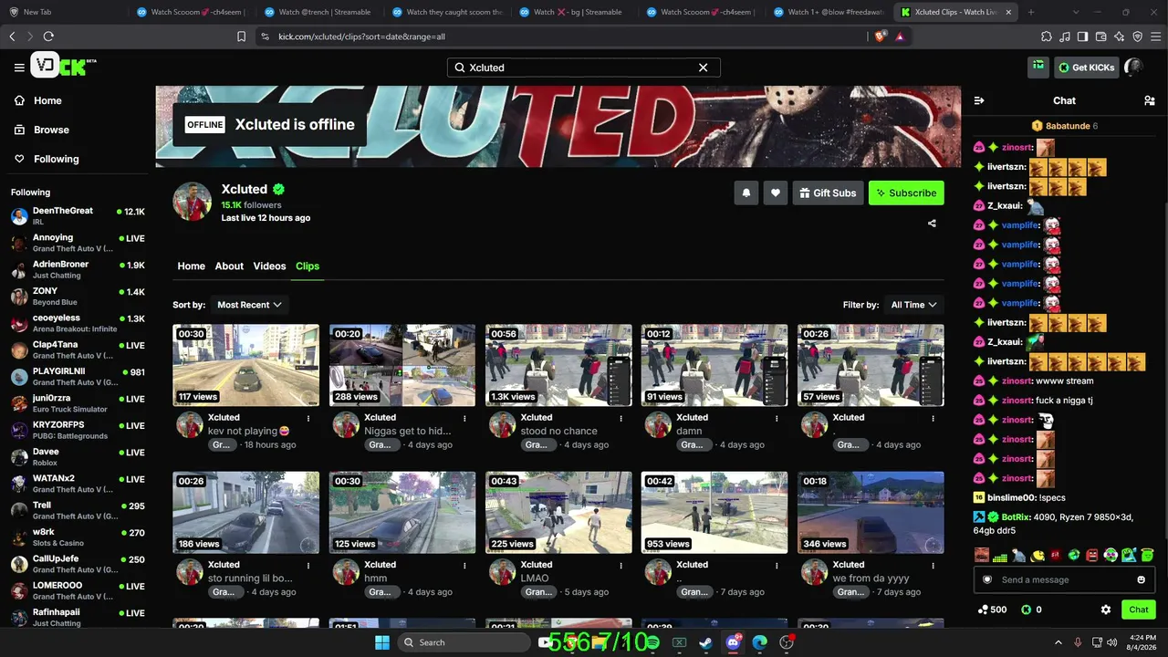Play the 'kev not playing' clip thumbnail
The image size is (1168, 657).
246,365
